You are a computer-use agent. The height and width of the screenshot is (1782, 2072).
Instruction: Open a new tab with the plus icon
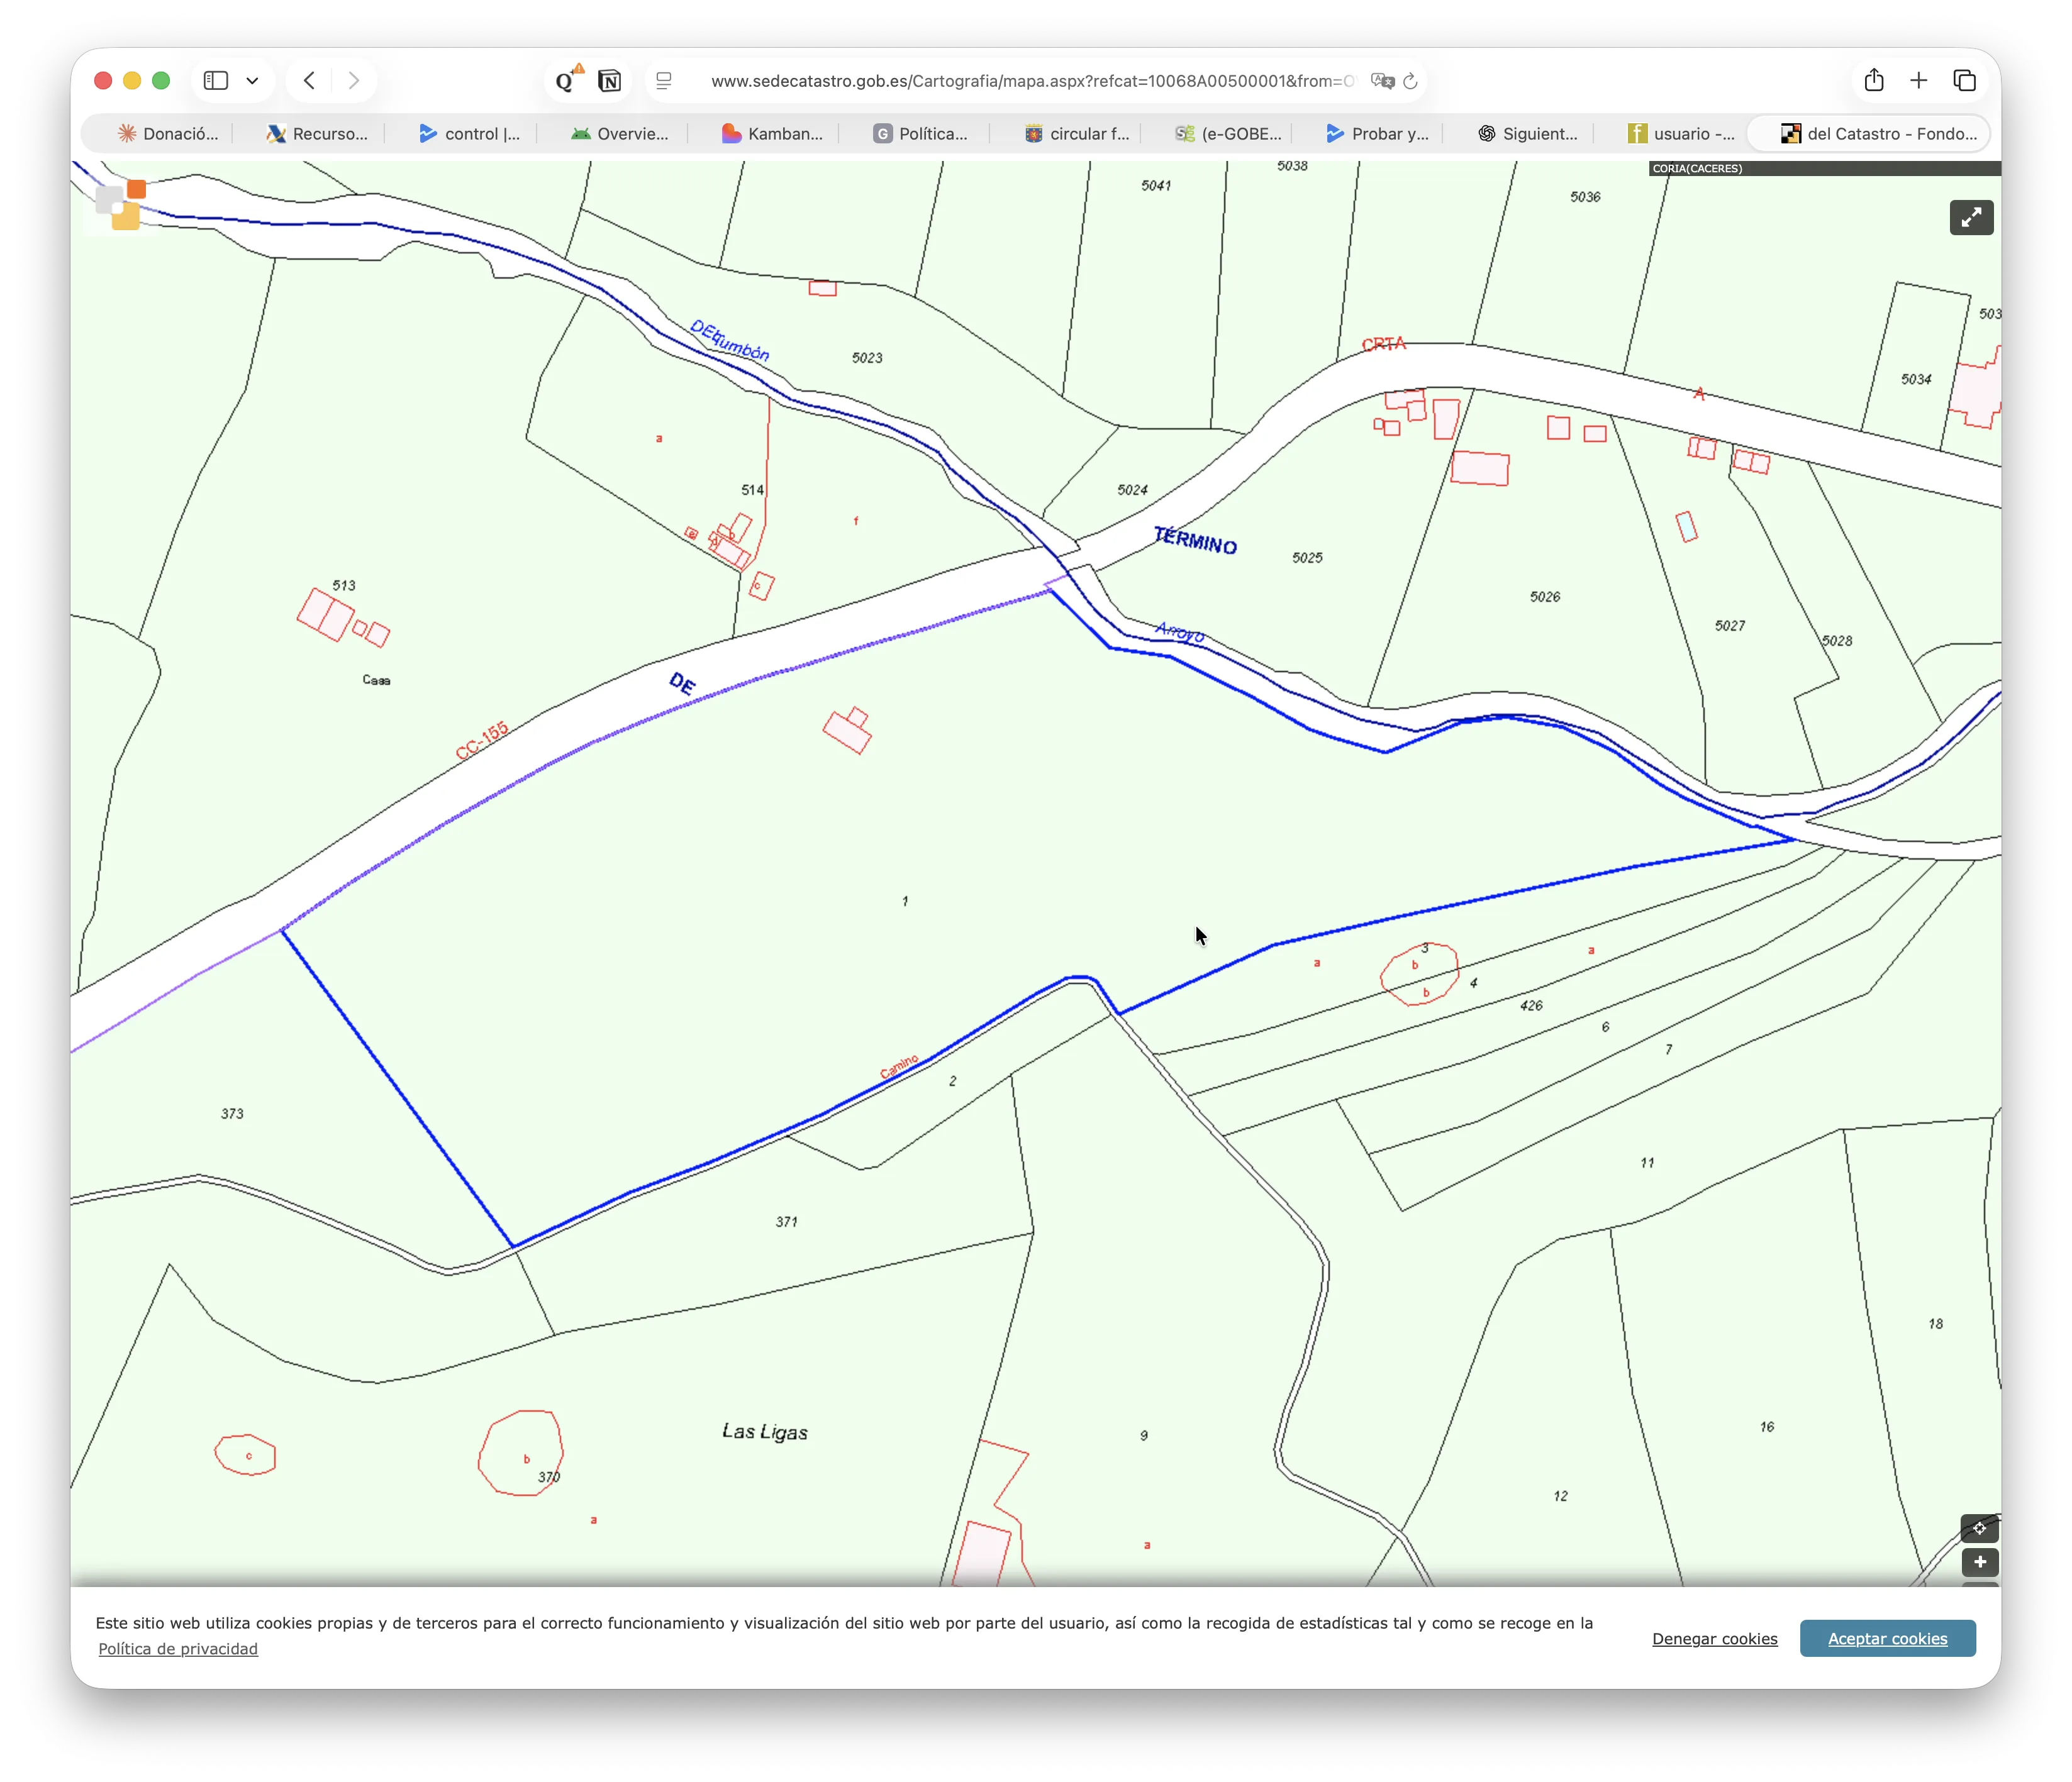[x=1918, y=81]
